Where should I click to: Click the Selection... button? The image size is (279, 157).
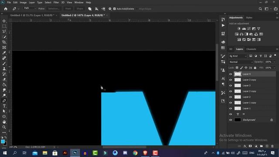(54, 9)
